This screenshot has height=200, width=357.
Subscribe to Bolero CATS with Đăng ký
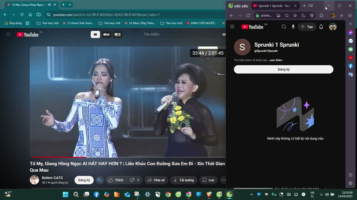point(84,180)
